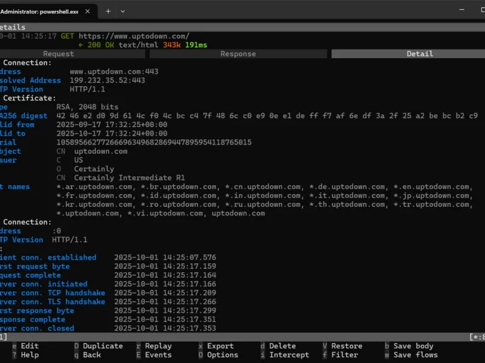Click the Events command in footer

click(158, 355)
